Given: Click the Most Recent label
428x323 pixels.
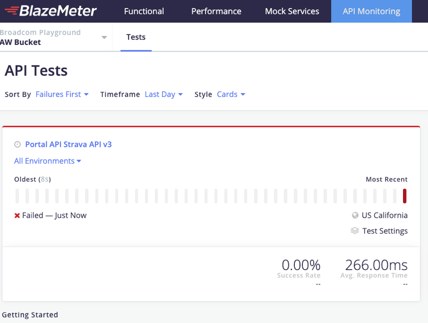Looking at the screenshot, I should [387, 179].
